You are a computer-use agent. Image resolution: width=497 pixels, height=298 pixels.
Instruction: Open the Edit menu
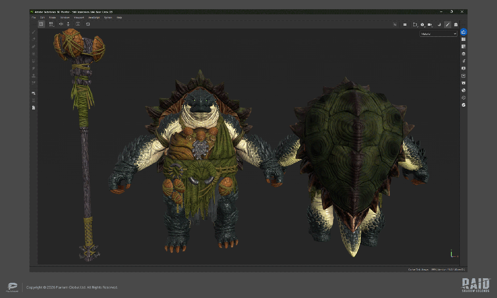coord(42,17)
